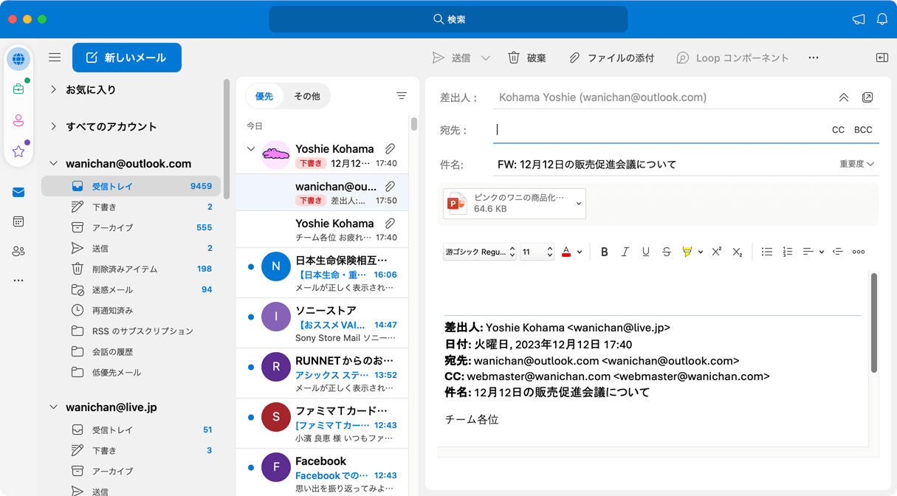Click the yellow highlight color button

click(687, 252)
